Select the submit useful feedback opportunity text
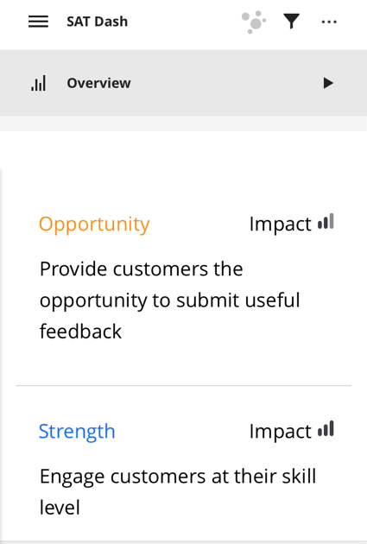Image resolution: width=367 pixels, height=544 pixels. [169, 300]
